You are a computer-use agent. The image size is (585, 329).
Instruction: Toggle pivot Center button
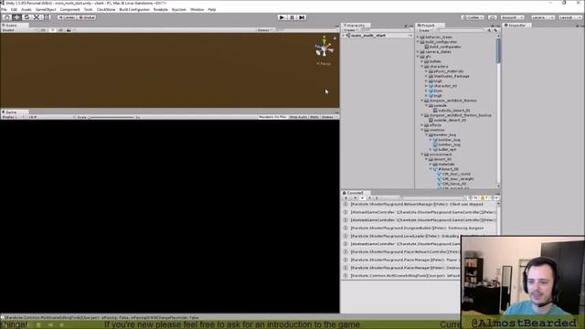point(67,17)
